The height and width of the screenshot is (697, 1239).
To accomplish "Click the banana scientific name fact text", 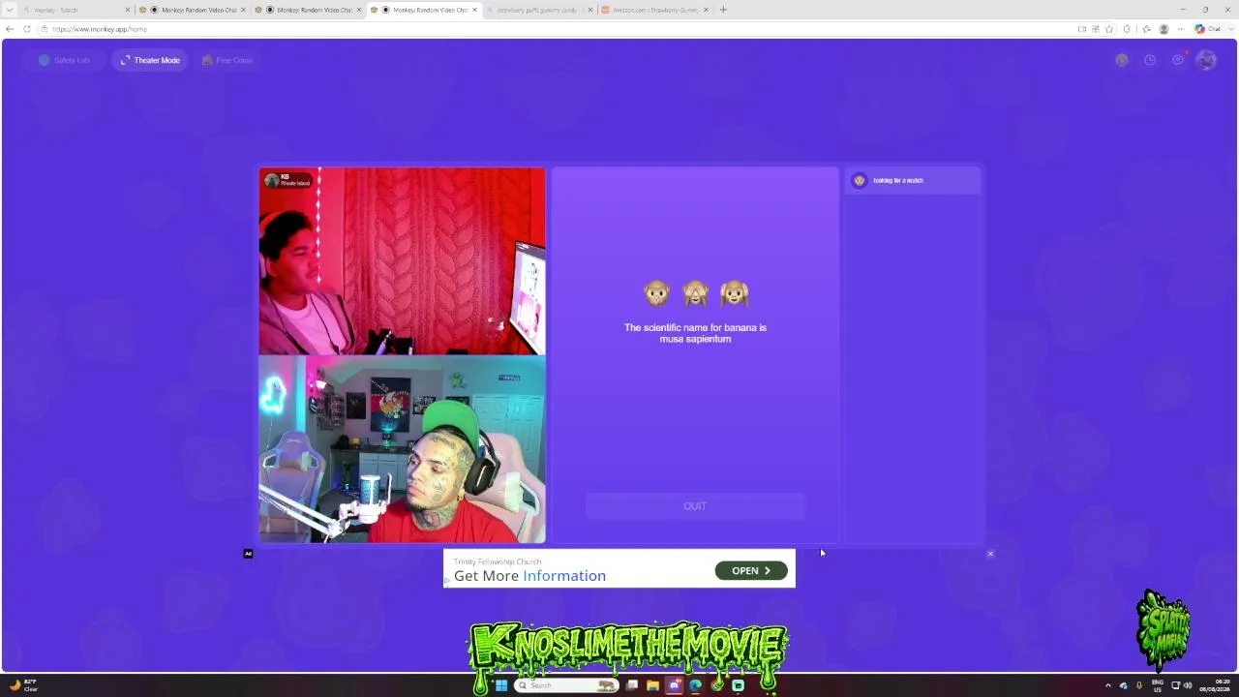I will coord(695,333).
